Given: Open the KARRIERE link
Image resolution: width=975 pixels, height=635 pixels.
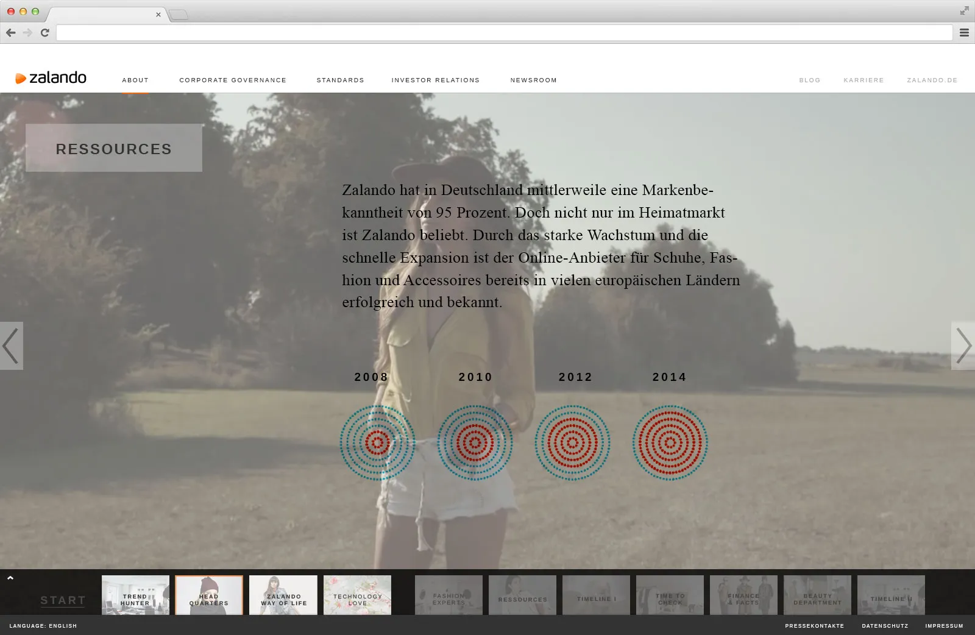Looking at the screenshot, I should 863,80.
